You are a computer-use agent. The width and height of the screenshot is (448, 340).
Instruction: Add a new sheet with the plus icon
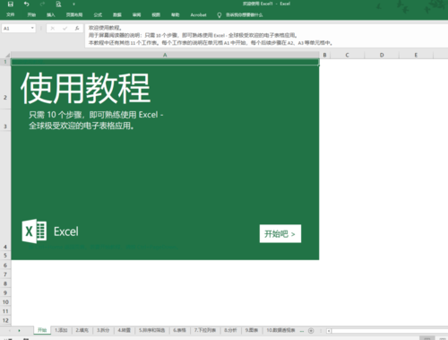[311, 331]
